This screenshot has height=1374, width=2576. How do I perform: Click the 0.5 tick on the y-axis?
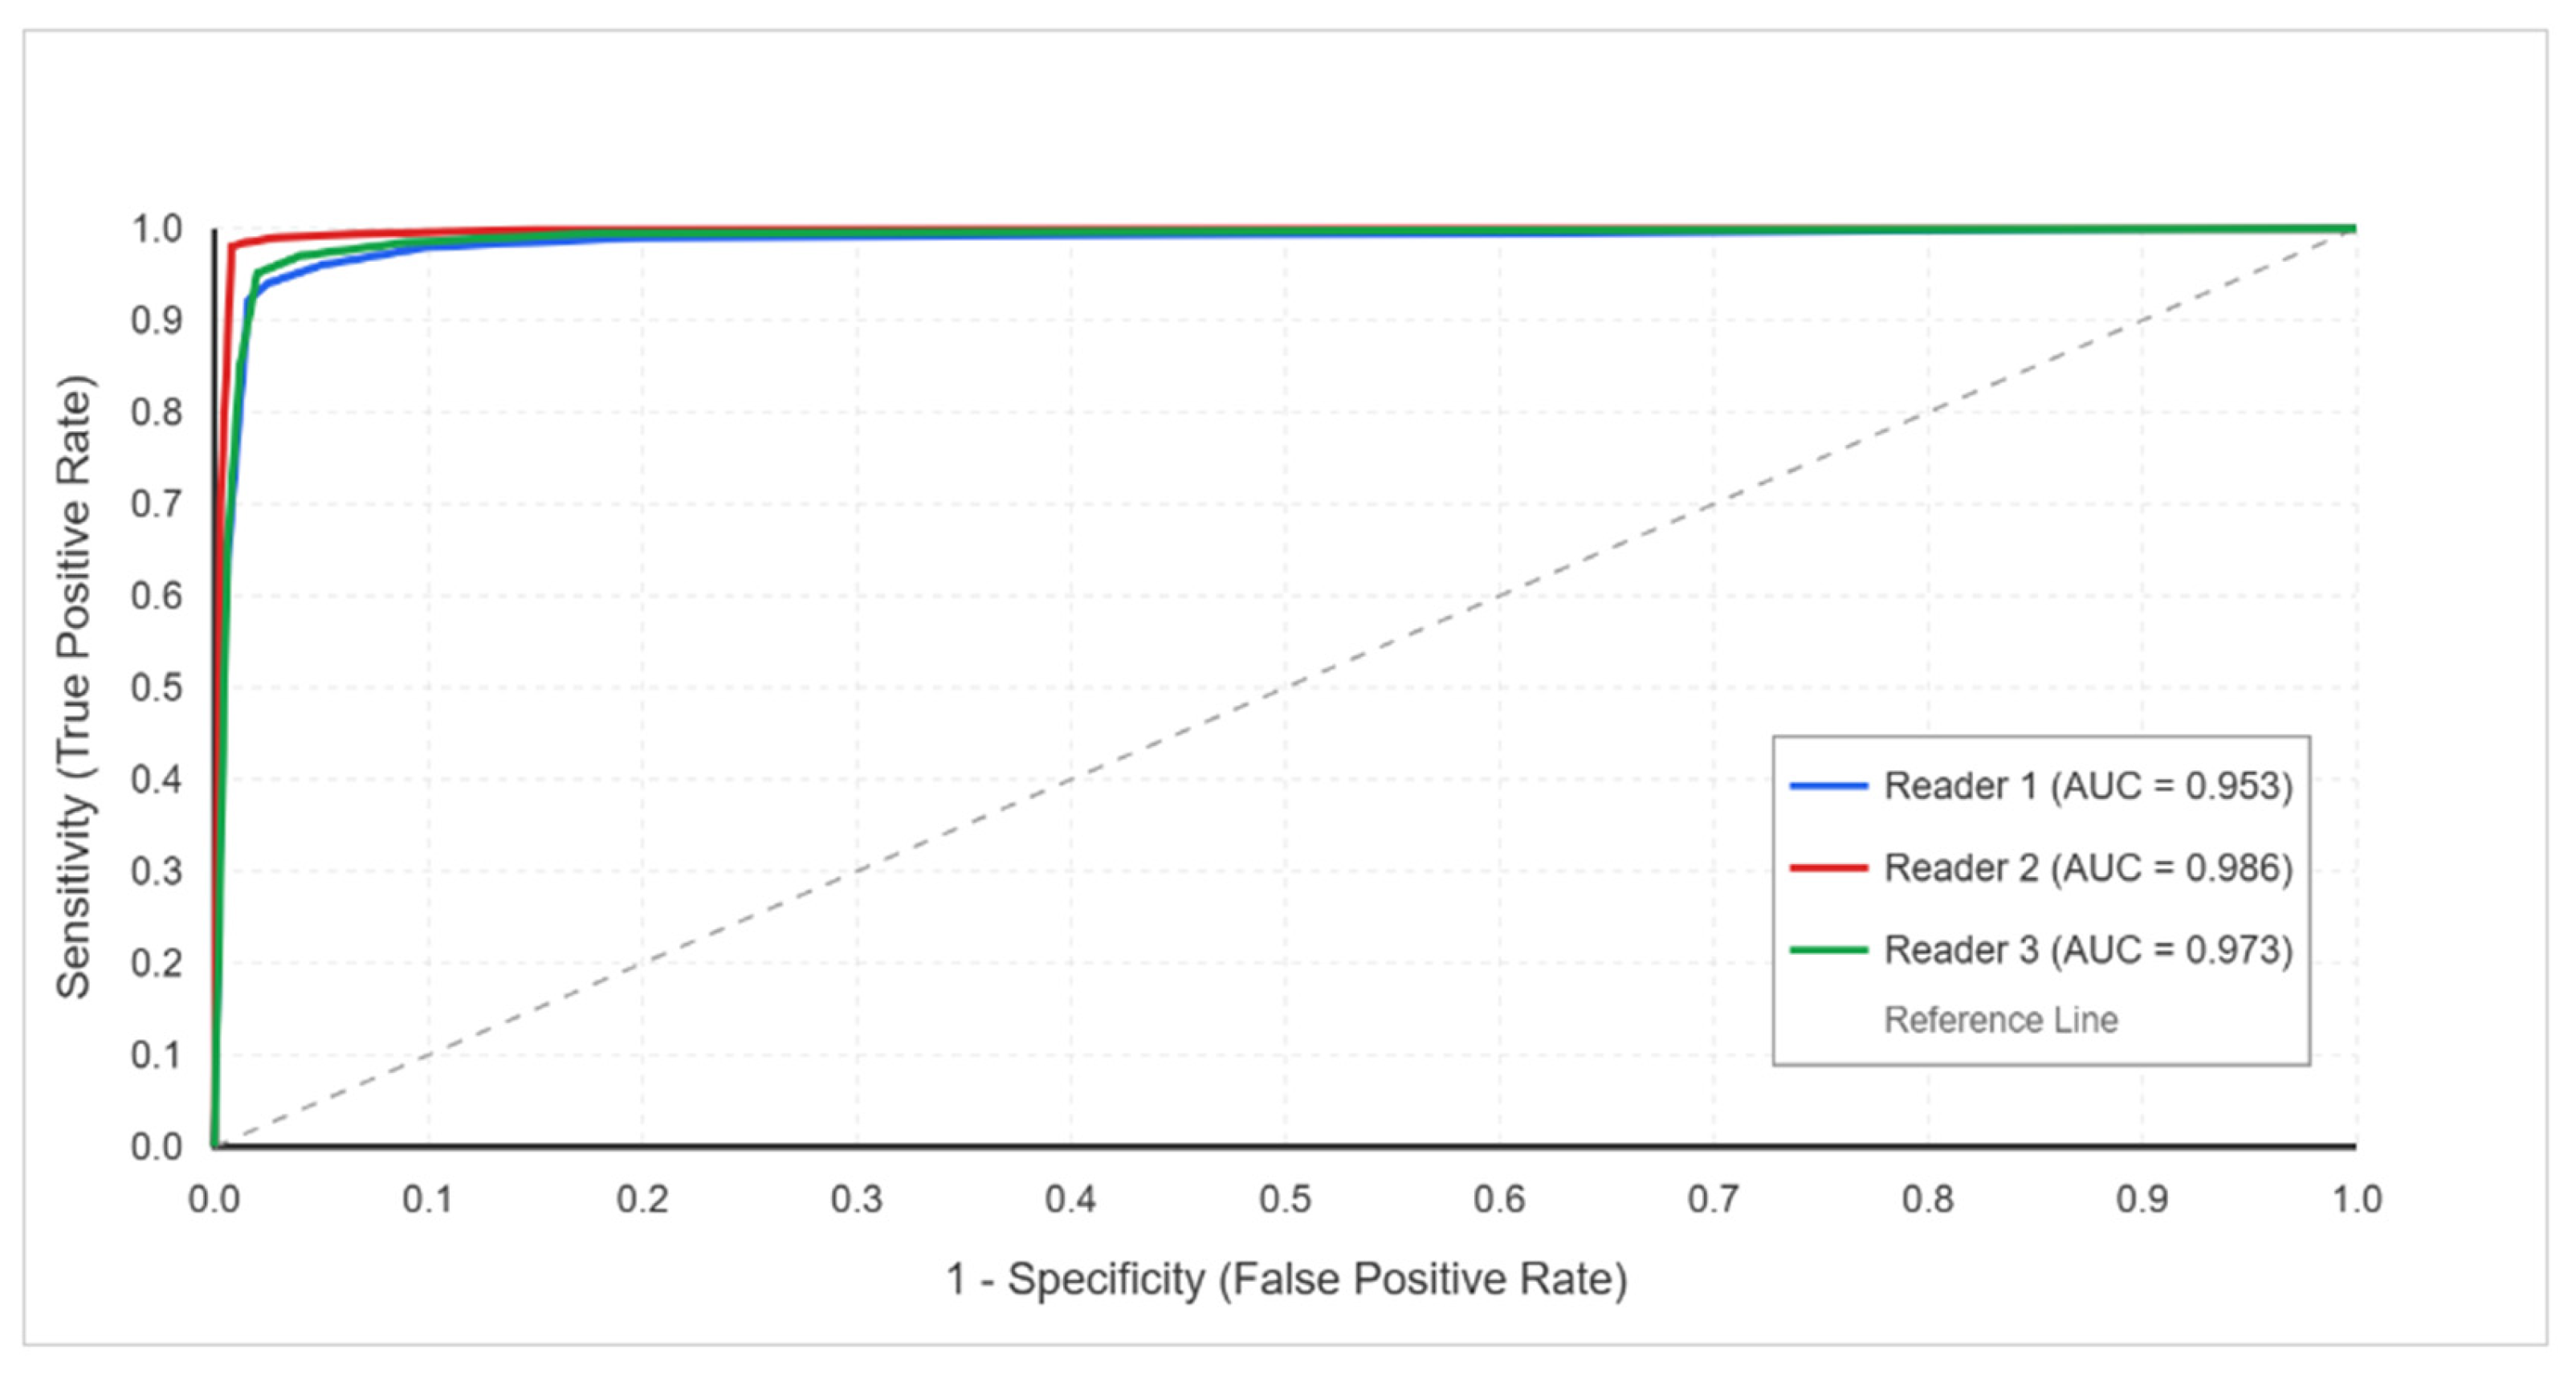coord(157,688)
